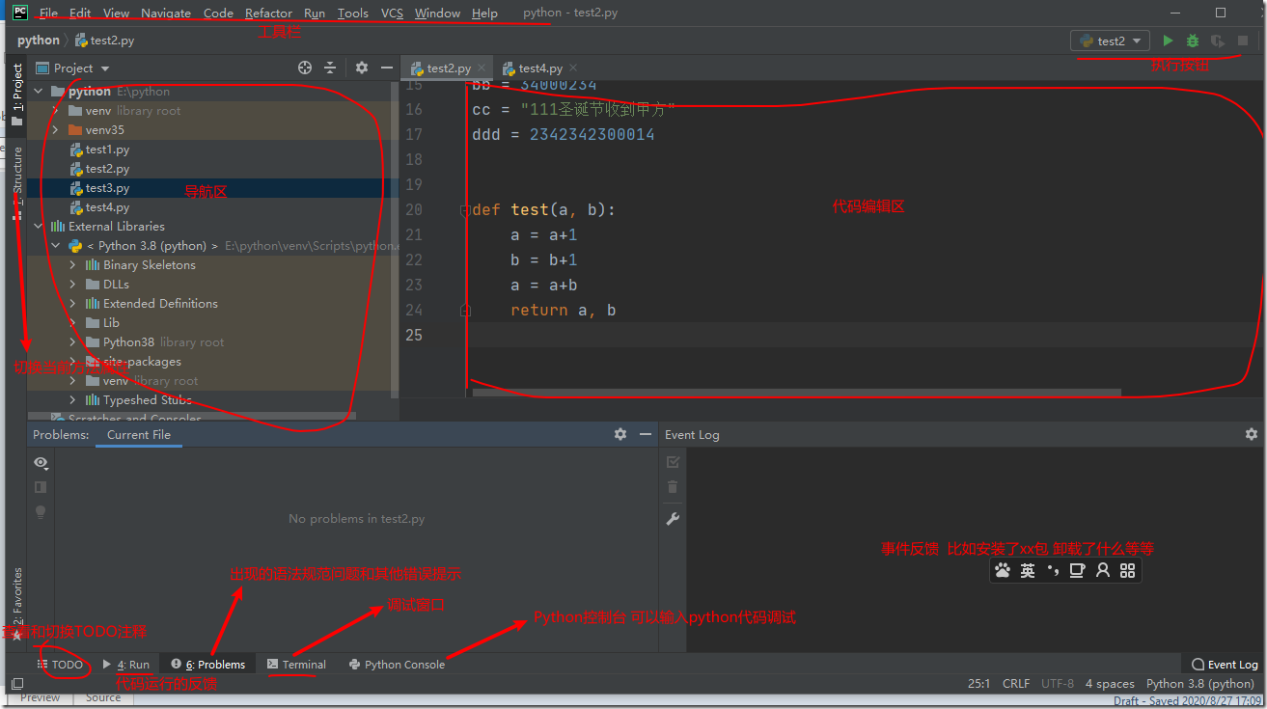Toggle the 1: Project side tool window
This screenshot has width=1267, height=709.
click(x=16, y=94)
